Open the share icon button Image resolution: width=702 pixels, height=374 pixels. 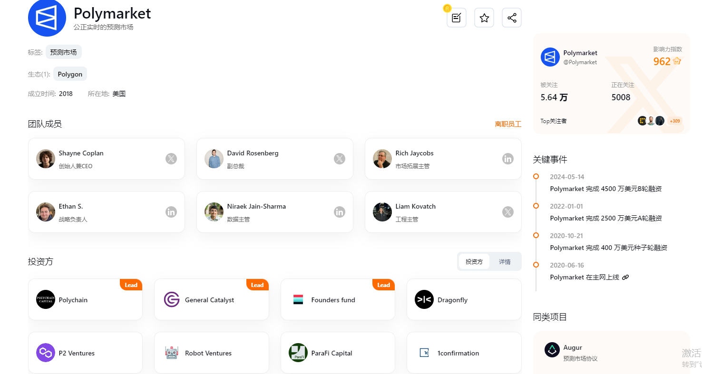pos(512,18)
